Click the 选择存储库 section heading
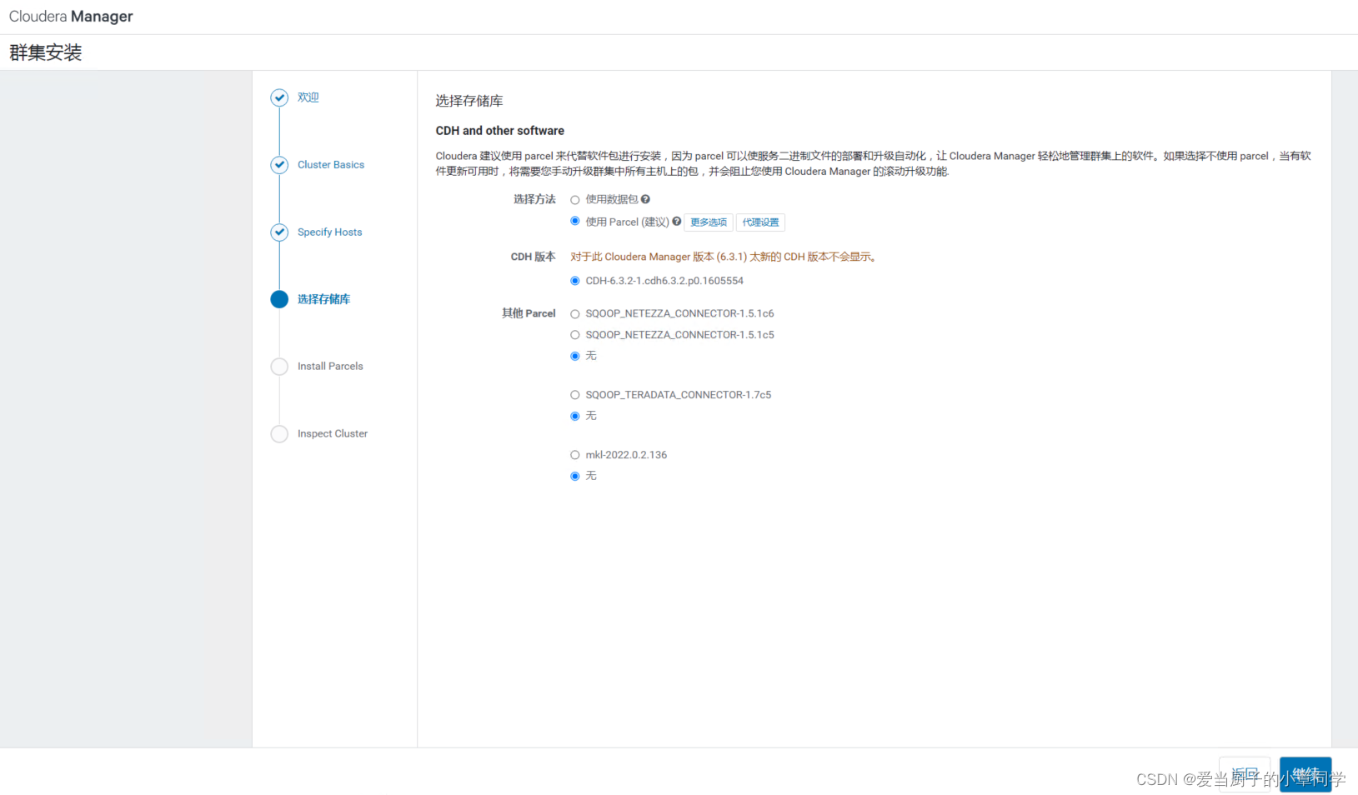Screen dimensions: 1358x795 point(469,101)
